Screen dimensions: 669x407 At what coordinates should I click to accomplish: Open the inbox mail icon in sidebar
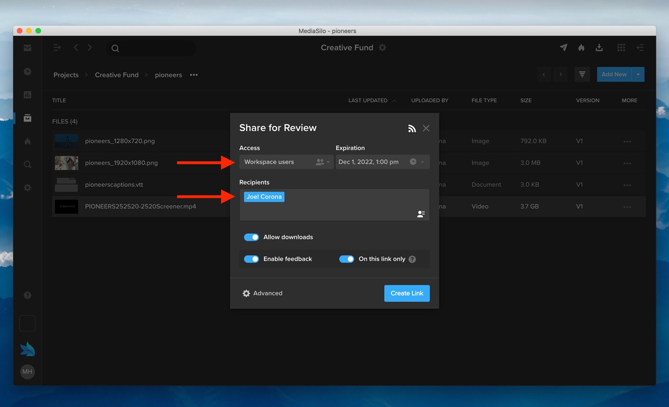coord(27,48)
